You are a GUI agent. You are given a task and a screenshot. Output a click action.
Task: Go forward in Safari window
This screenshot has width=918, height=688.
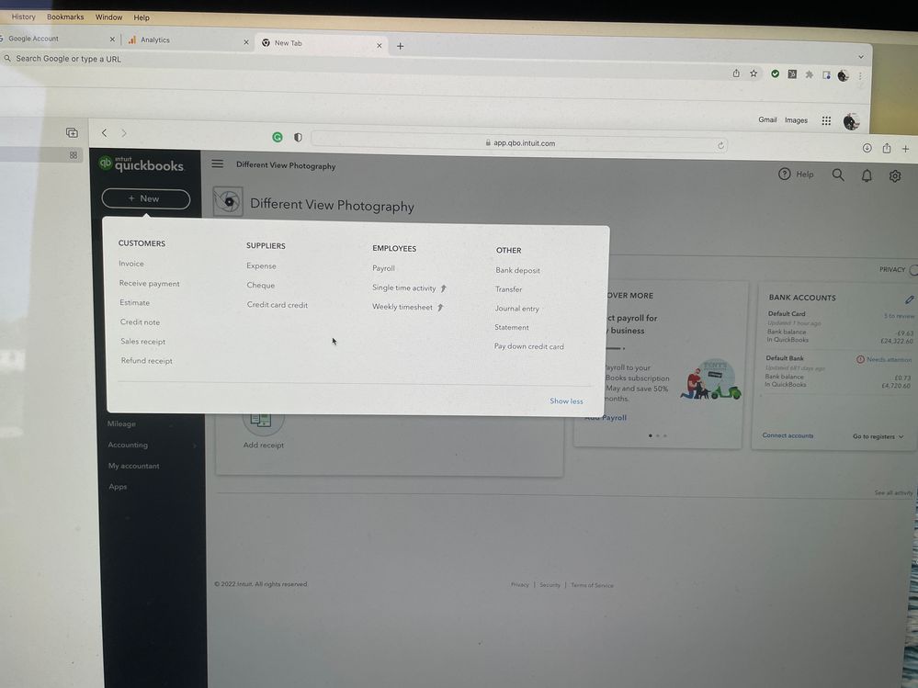(123, 133)
